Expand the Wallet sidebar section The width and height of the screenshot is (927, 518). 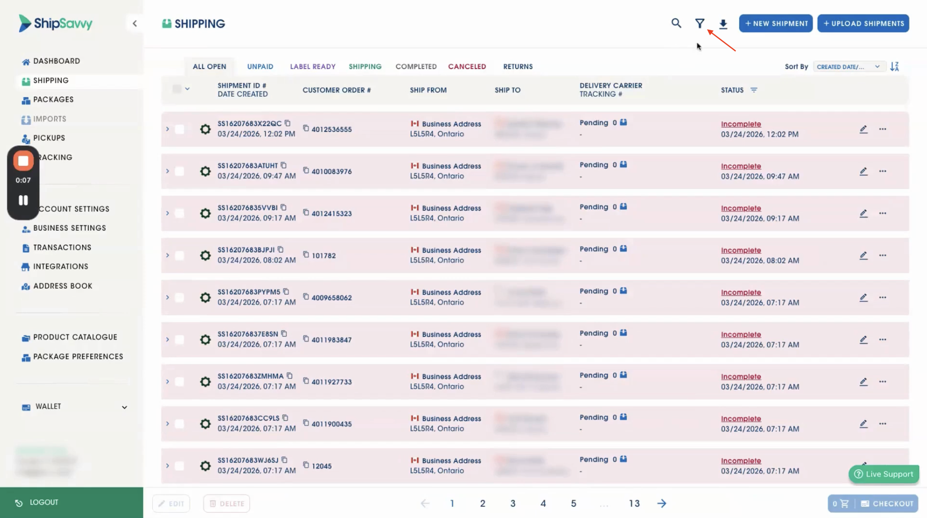[124, 407]
